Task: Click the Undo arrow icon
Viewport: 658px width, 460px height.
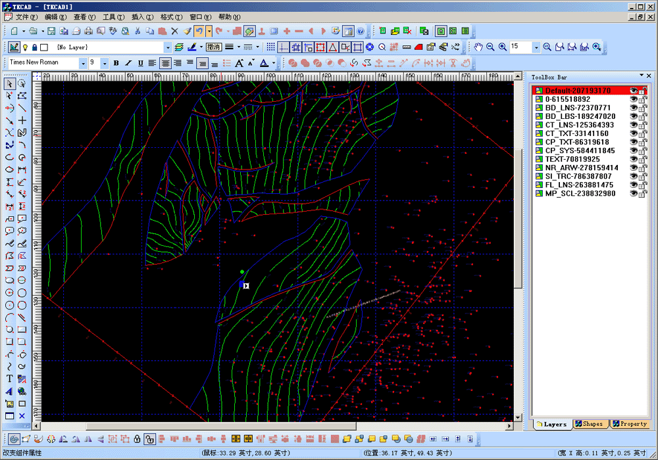Action: coord(198,31)
